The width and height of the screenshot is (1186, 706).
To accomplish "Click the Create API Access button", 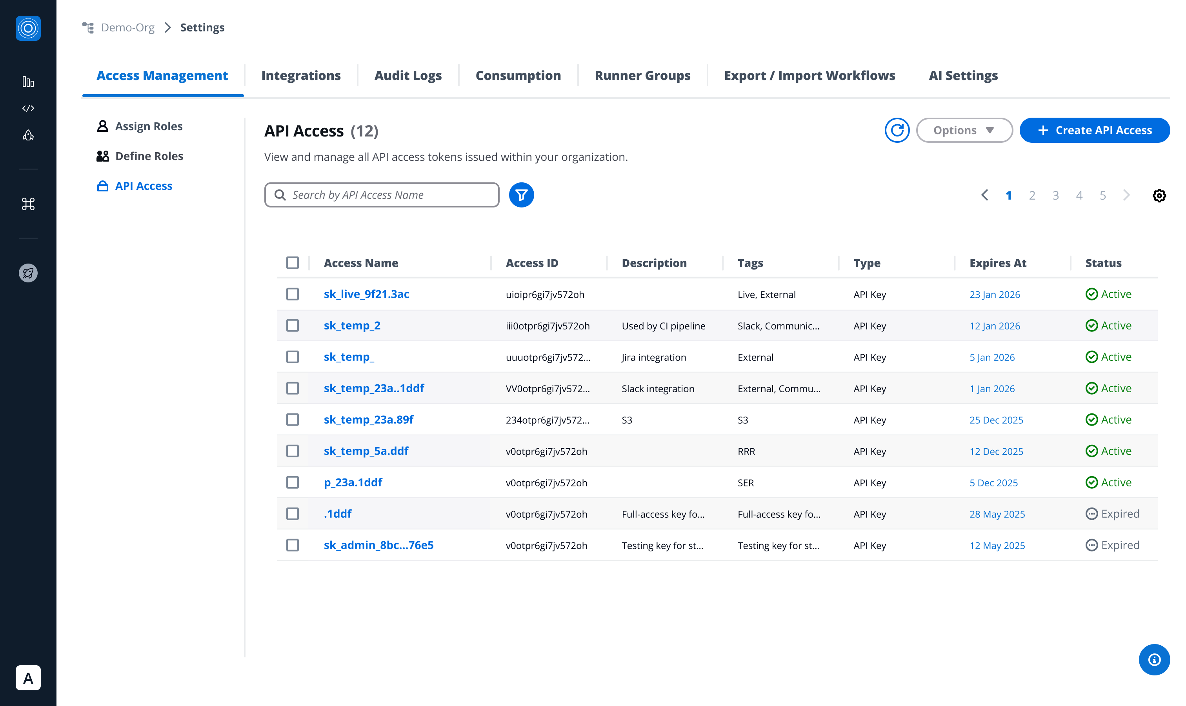I will click(x=1094, y=130).
